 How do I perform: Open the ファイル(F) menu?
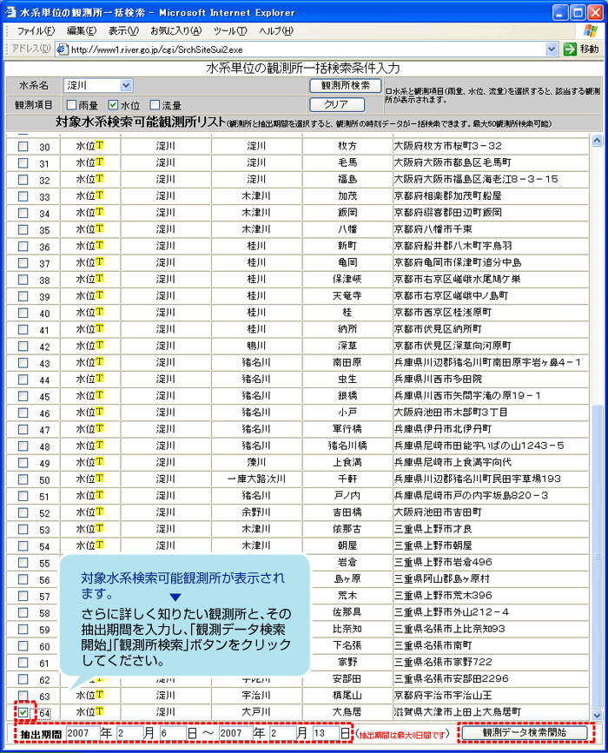[x=36, y=30]
